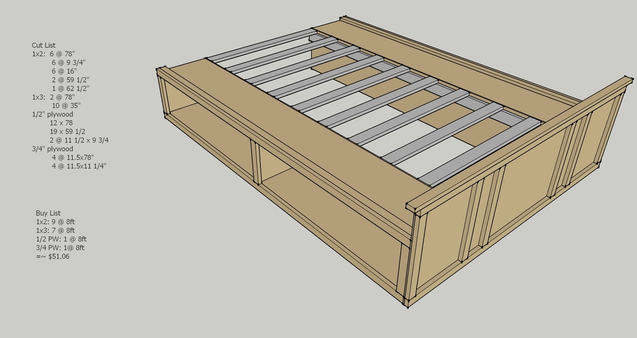Select the entry "2 @ 11 1/2 x 9 3/4"
637x338 pixels.
(80, 140)
